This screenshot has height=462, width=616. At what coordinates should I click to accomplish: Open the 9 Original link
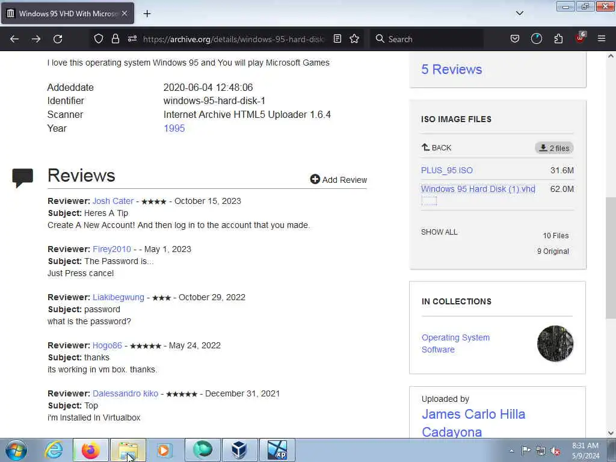click(x=553, y=251)
